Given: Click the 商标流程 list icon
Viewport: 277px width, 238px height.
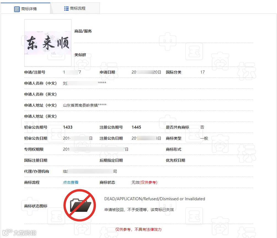Looking at the screenshot, I should coord(66,9).
